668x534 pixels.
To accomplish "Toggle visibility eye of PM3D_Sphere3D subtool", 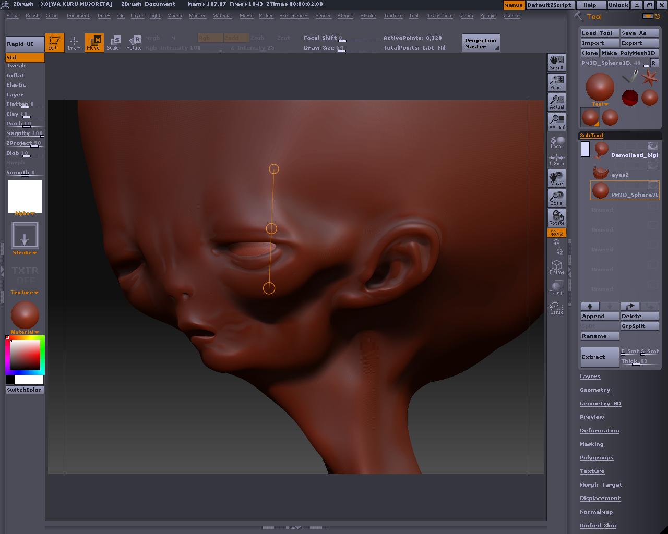I will coord(653,186).
